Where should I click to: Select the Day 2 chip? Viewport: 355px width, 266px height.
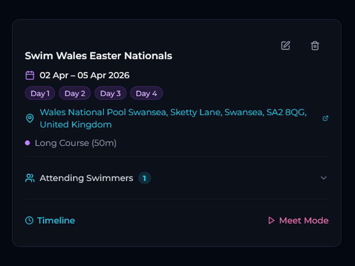[x=75, y=93]
